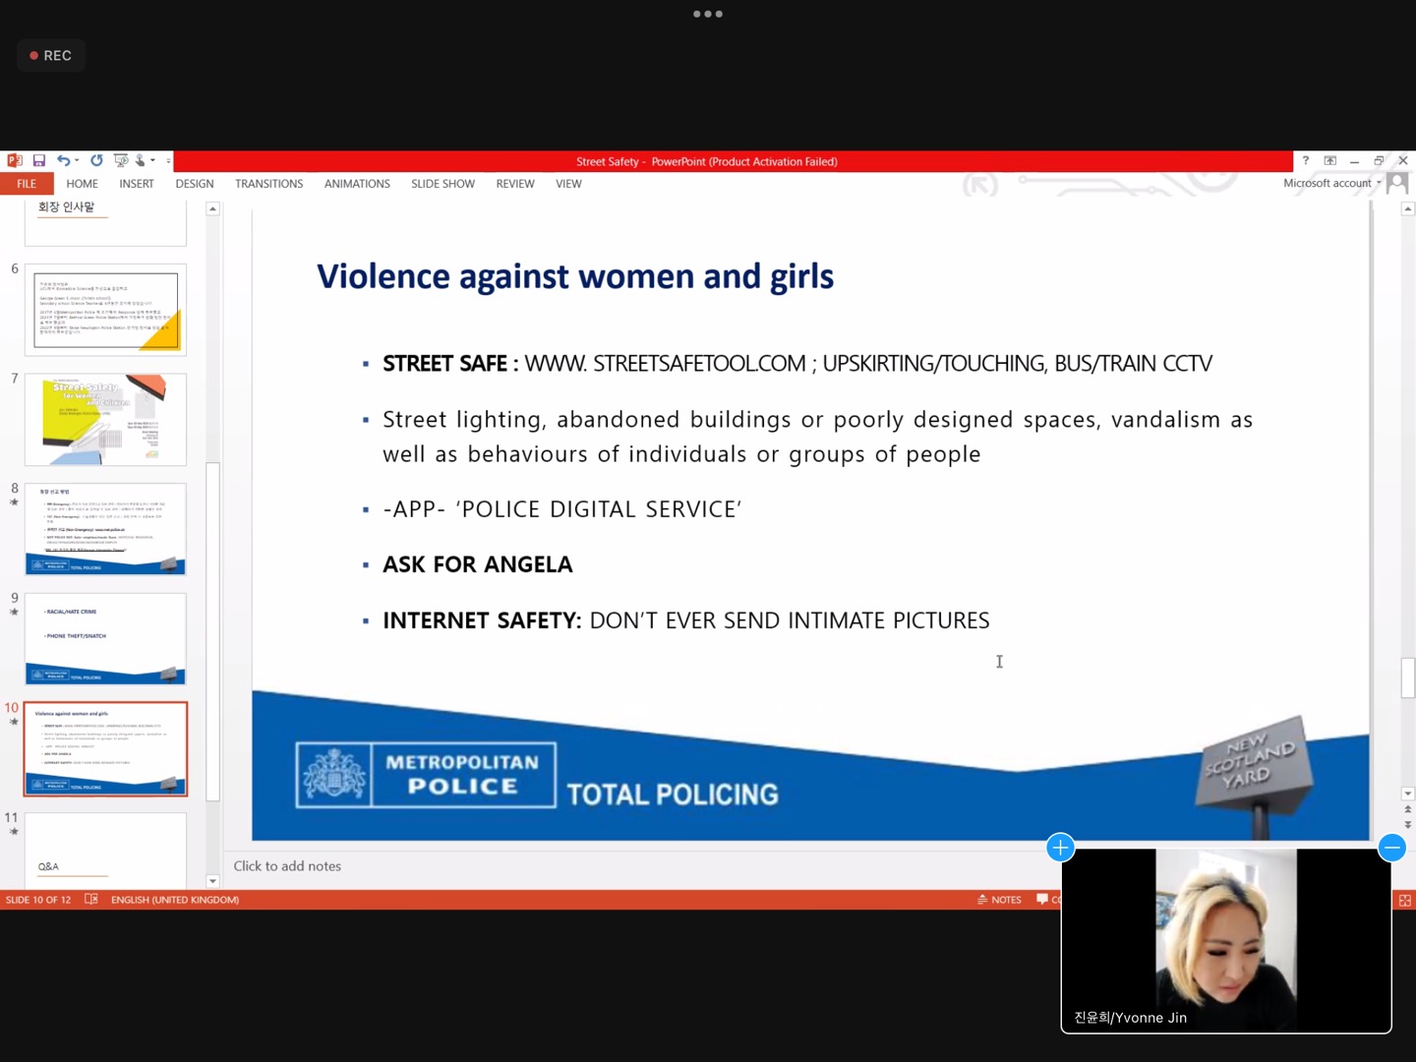Open the undo history dropdown arrow

[77, 160]
